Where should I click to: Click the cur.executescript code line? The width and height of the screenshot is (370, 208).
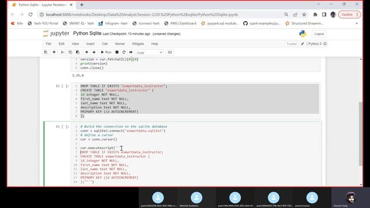(100, 148)
